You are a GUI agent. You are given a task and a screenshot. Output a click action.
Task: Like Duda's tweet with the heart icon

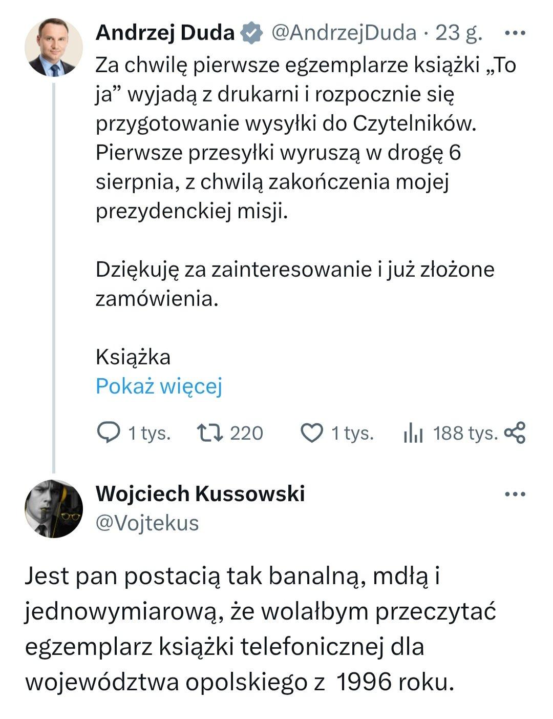311,433
